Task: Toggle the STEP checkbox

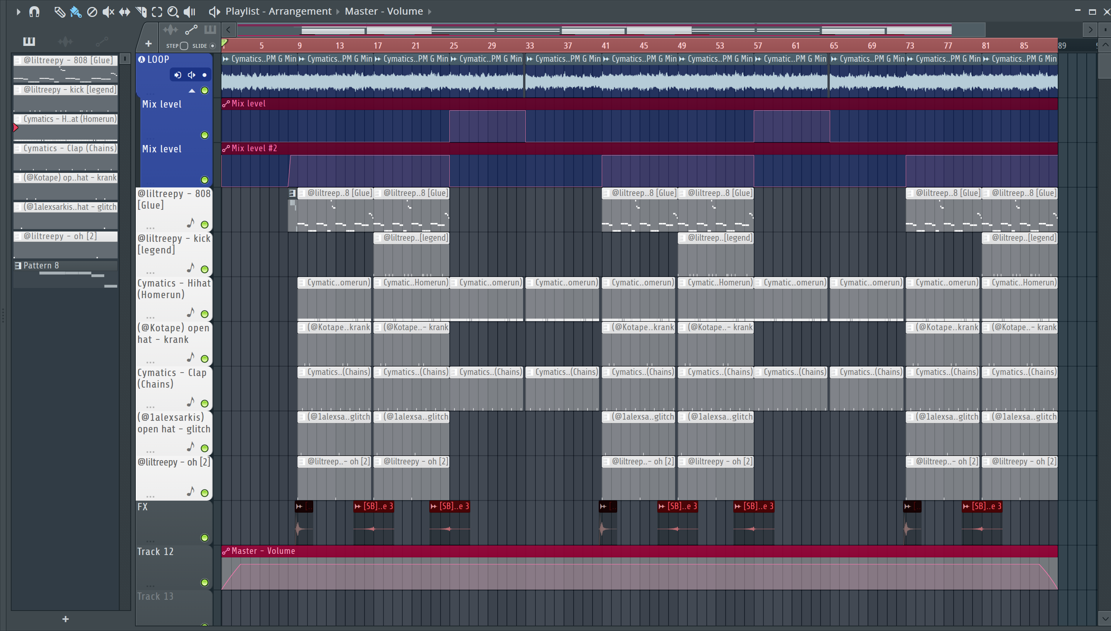Action: (184, 46)
